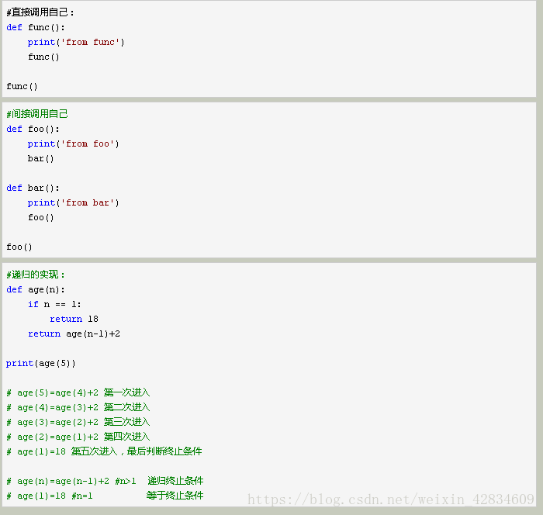This screenshot has height=515, width=543.
Task: Click the comment '#间接调用自己'
Action: tap(37, 114)
